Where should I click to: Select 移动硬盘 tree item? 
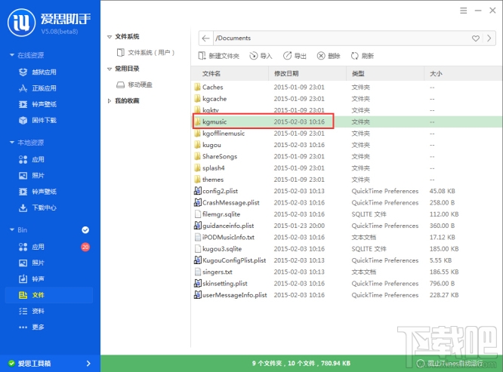(x=134, y=85)
